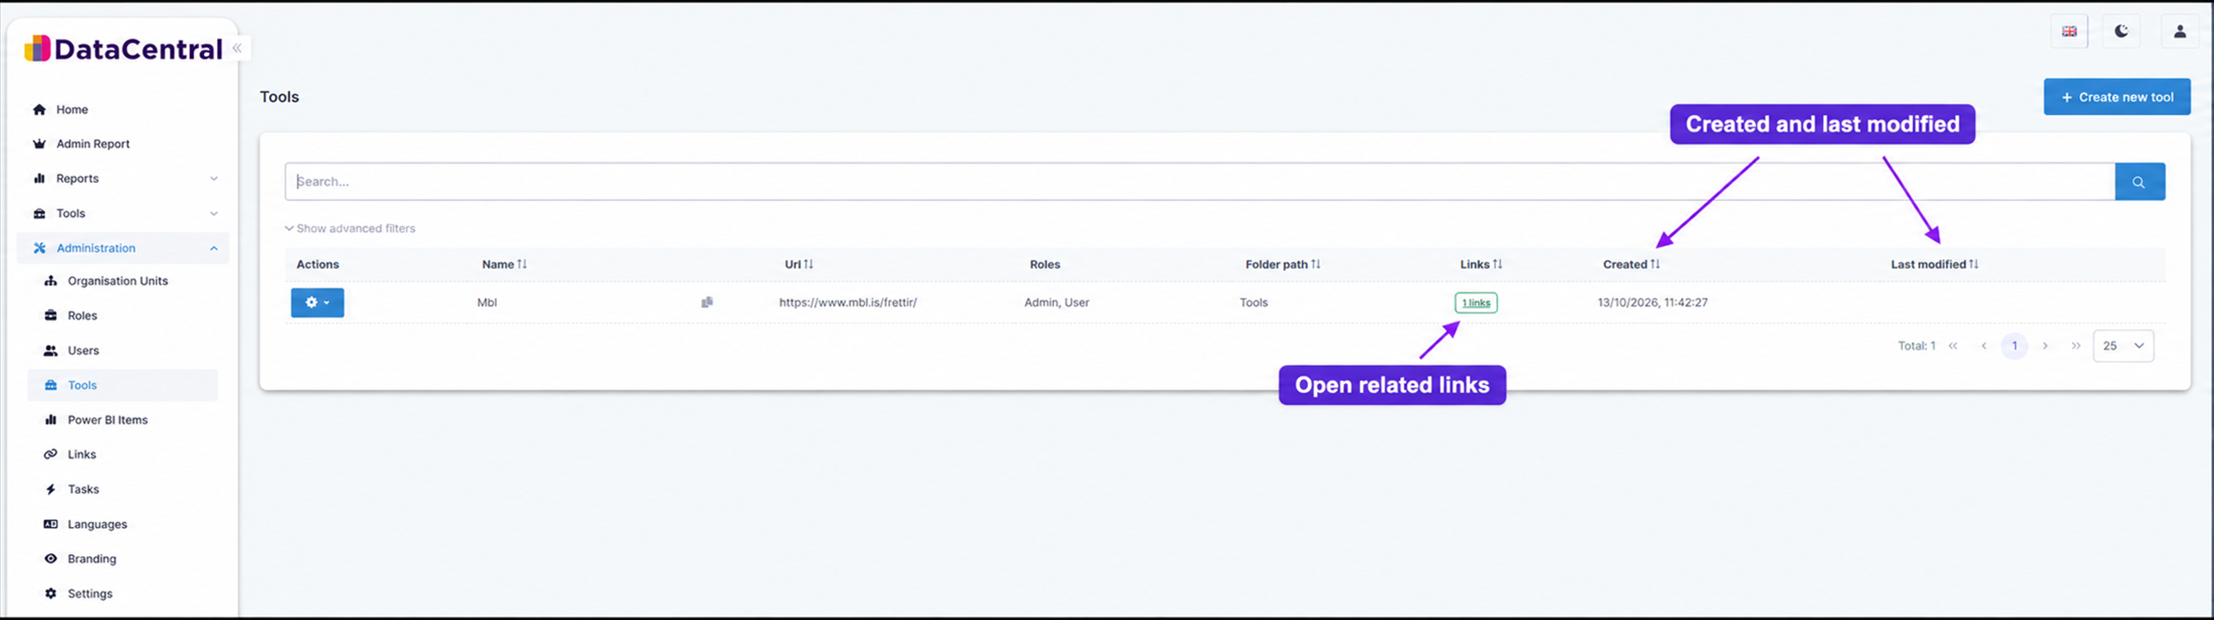The width and height of the screenshot is (2214, 620).
Task: Sort by Name column arrows
Action: click(x=522, y=264)
